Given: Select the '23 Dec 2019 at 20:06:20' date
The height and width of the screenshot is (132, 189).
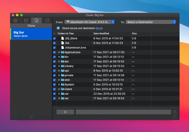Looking at the screenshot, I should click(x=109, y=94).
